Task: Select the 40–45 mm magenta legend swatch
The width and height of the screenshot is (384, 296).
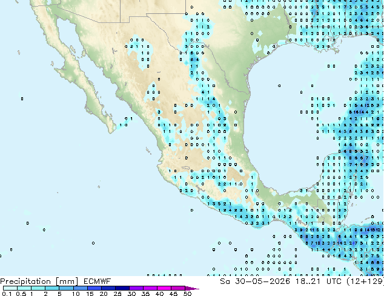Action: [x=164, y=288]
